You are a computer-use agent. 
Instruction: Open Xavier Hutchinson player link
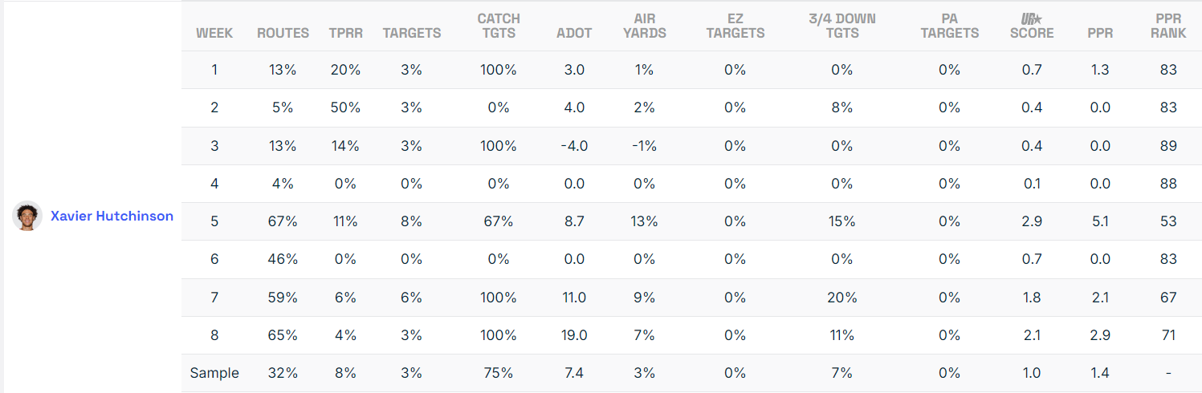[x=112, y=216]
